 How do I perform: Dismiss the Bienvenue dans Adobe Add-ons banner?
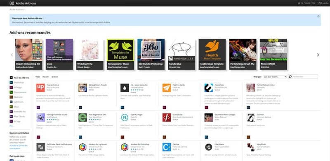pyautogui.click(x=318, y=16)
